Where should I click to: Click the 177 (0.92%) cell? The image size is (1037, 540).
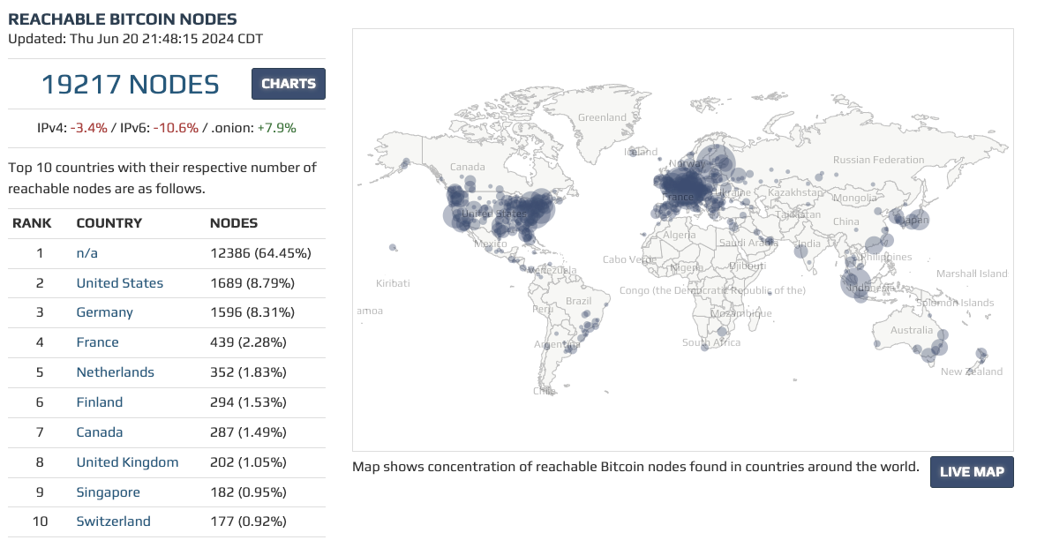click(248, 521)
